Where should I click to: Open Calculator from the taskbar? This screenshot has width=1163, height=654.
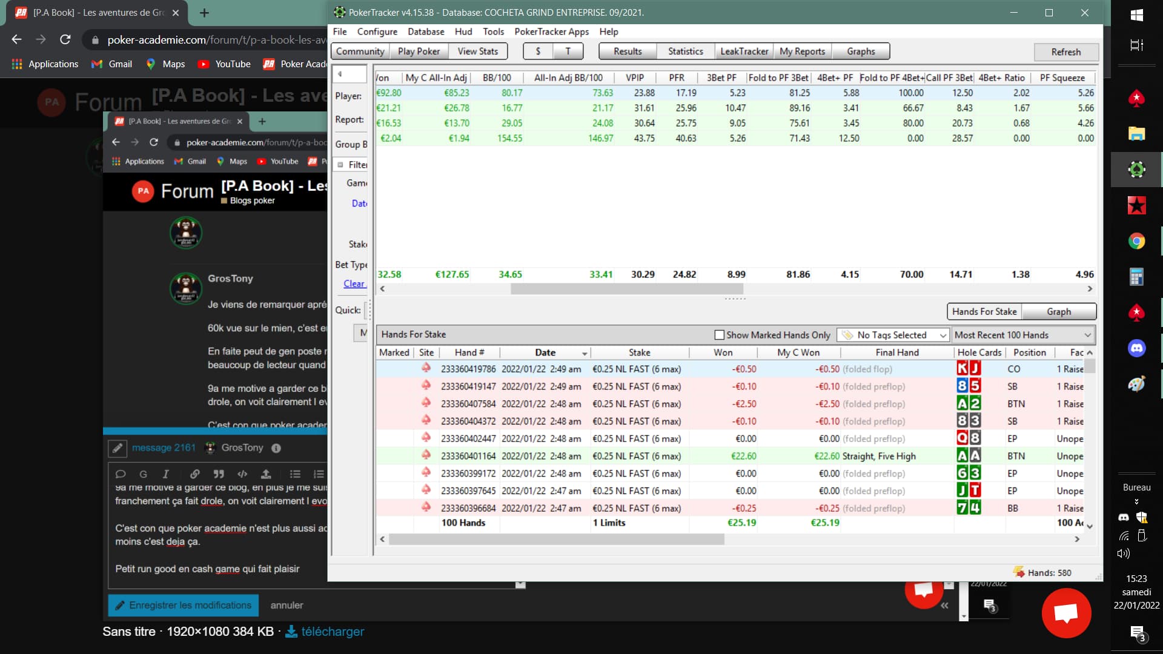pyautogui.click(x=1136, y=277)
